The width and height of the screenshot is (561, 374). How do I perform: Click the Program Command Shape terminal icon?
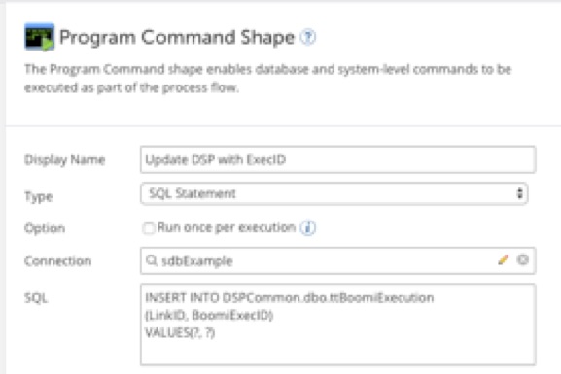click(x=39, y=37)
